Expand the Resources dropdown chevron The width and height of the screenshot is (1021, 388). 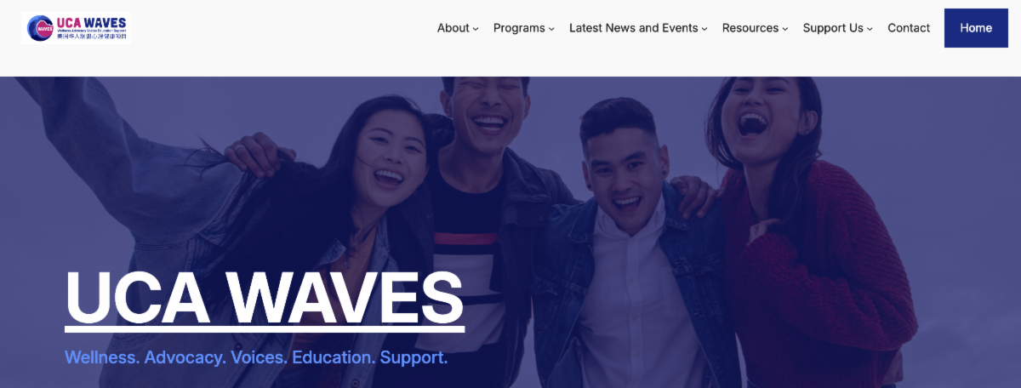784,29
